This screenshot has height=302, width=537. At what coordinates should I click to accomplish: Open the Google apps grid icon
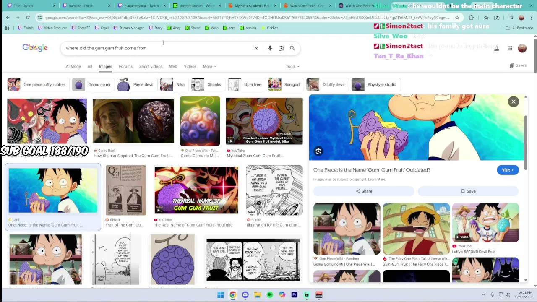pos(510,48)
